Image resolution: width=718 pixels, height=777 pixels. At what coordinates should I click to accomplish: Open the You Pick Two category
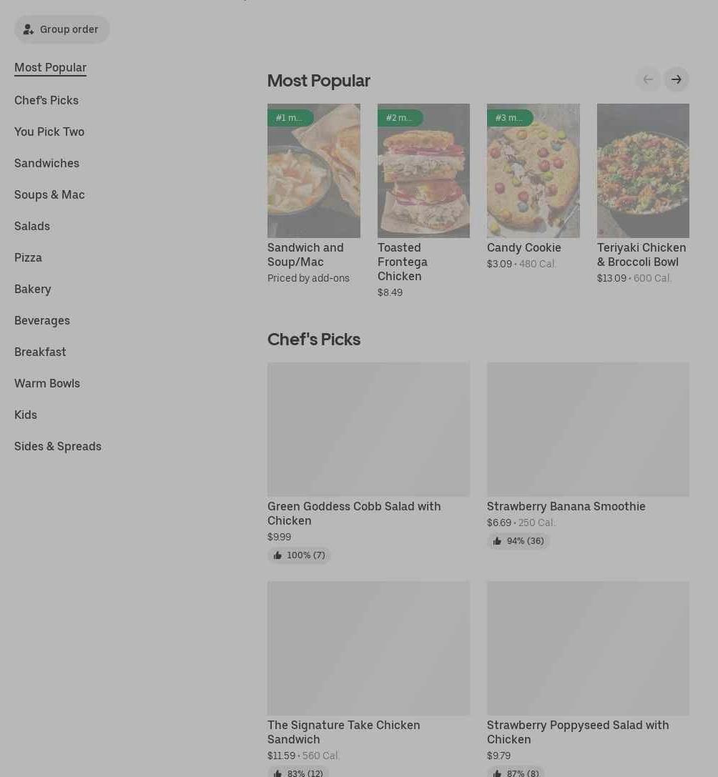pos(49,132)
